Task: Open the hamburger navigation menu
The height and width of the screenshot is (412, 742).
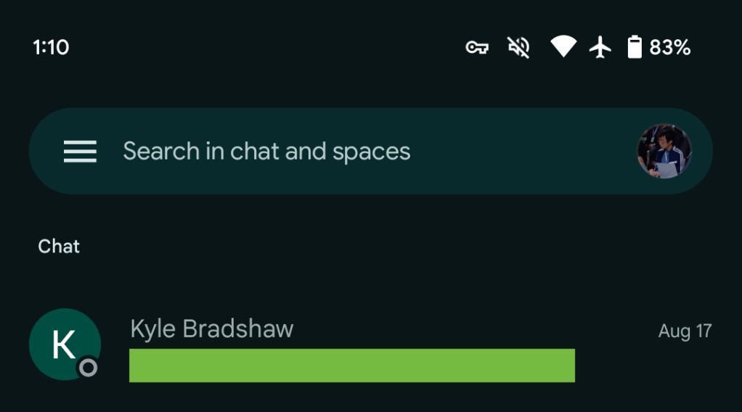Action: click(x=80, y=151)
